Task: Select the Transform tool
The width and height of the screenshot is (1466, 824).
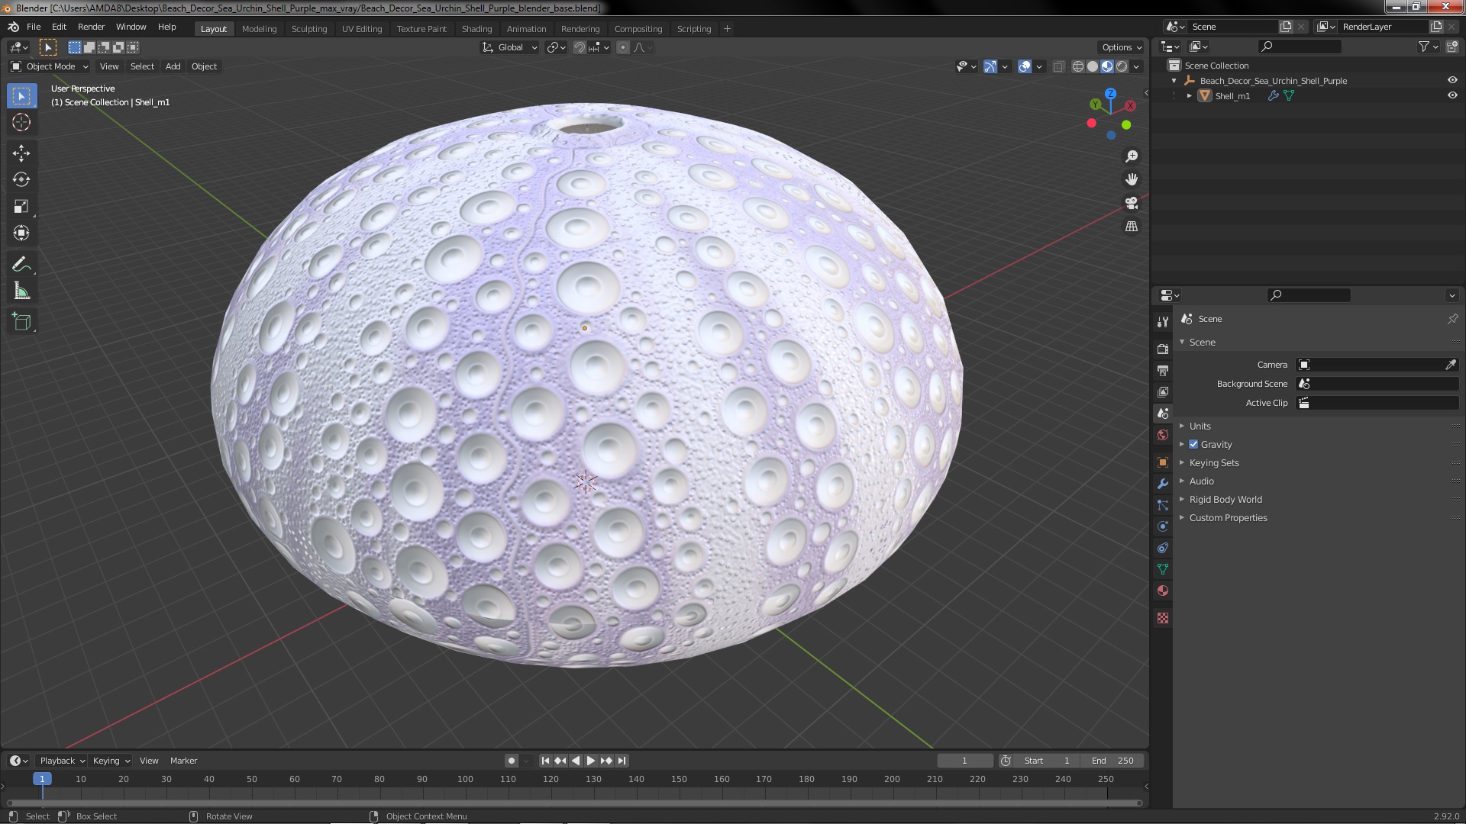Action: (x=21, y=233)
